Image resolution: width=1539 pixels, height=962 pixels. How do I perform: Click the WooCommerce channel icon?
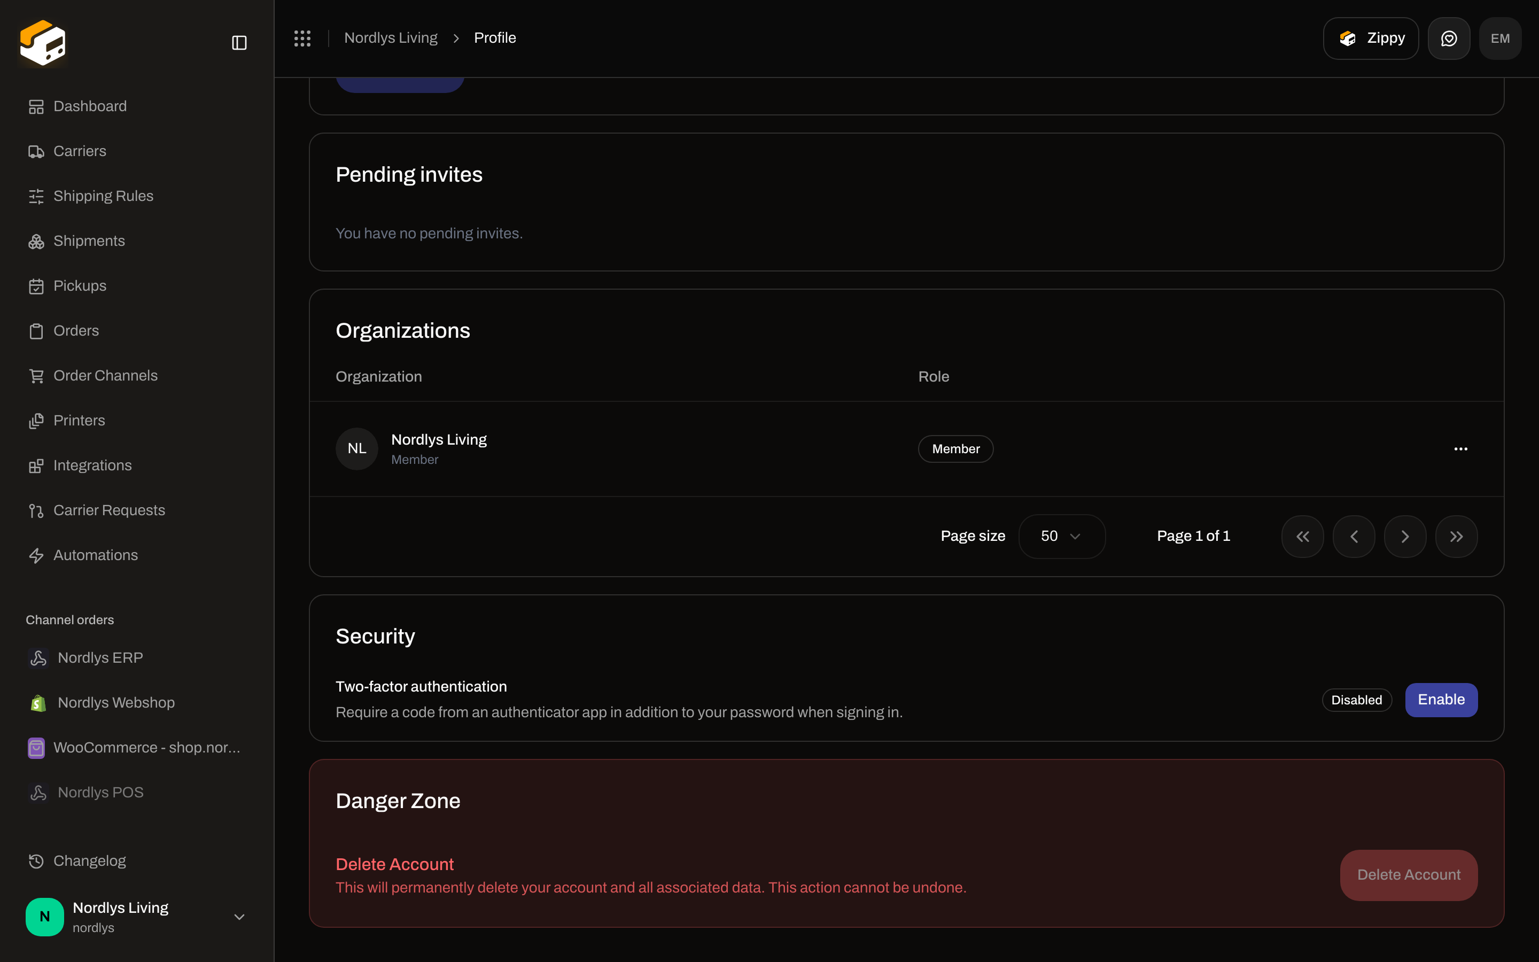(x=36, y=748)
